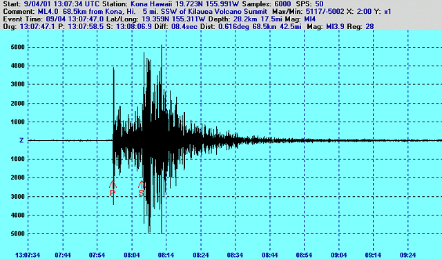Click the red S wave arrival marker
The width and height of the screenshot is (442, 259).
click(142, 189)
